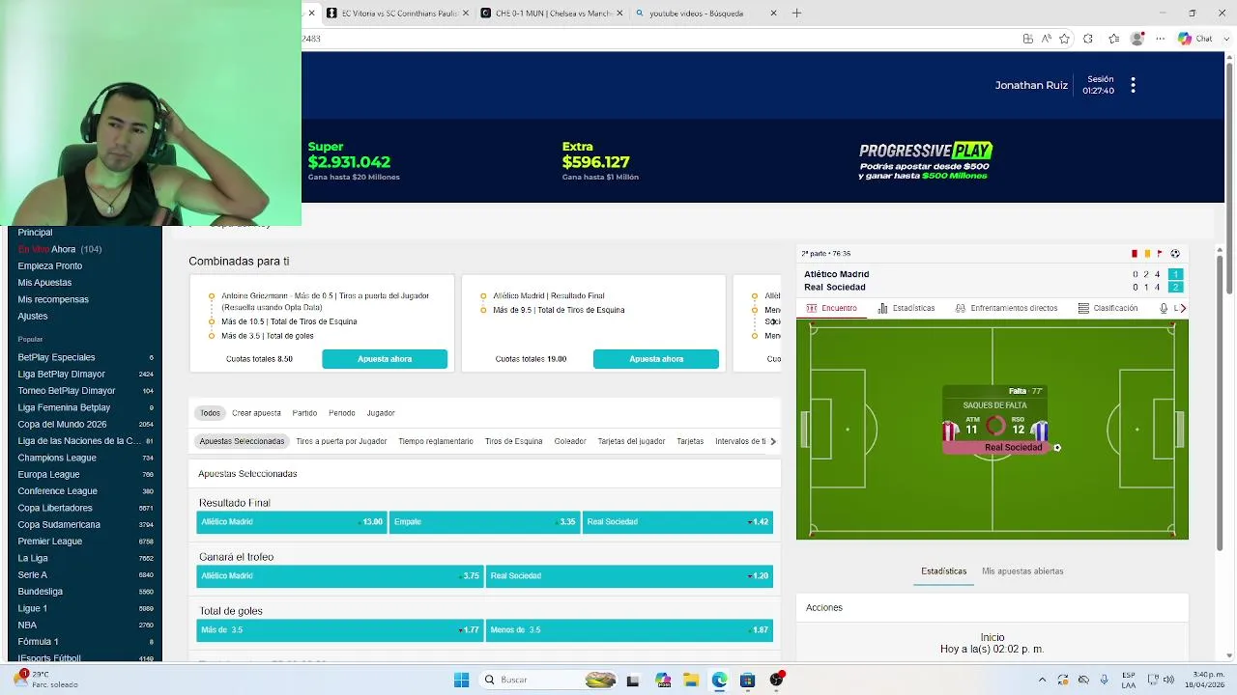Select the lower Estadísticas tab under pitch

tap(943, 571)
